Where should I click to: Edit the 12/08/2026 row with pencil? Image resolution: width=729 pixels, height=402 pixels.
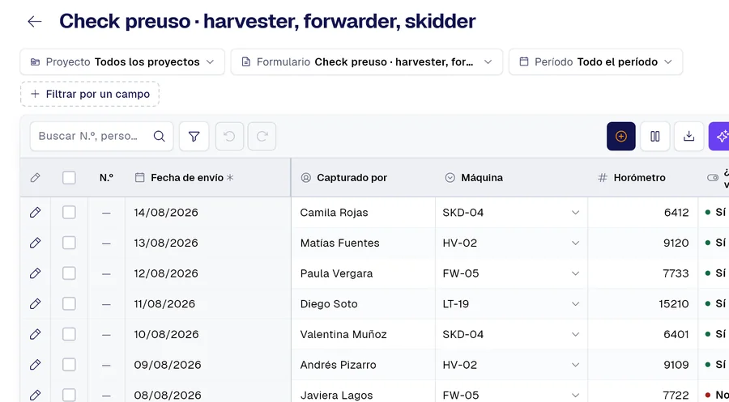point(35,273)
